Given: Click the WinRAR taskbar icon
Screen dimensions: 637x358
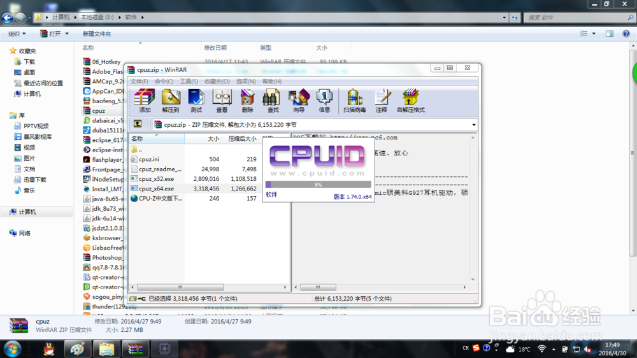Looking at the screenshot, I should [135, 349].
